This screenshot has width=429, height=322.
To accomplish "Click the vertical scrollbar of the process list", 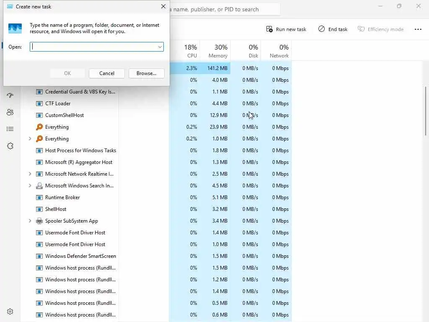I will 426,111.
